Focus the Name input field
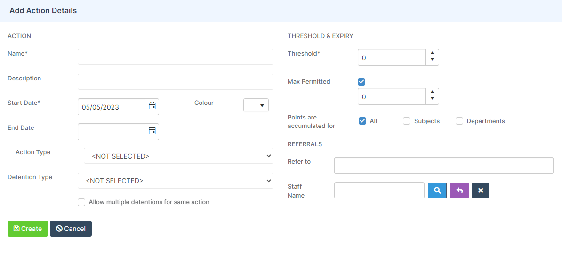Viewport: 562px width, 254px height. tap(176, 57)
